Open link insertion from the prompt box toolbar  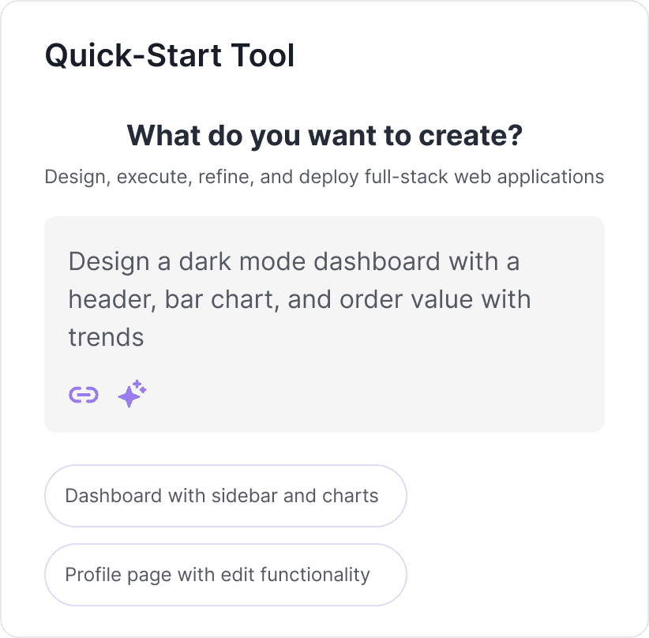(84, 395)
